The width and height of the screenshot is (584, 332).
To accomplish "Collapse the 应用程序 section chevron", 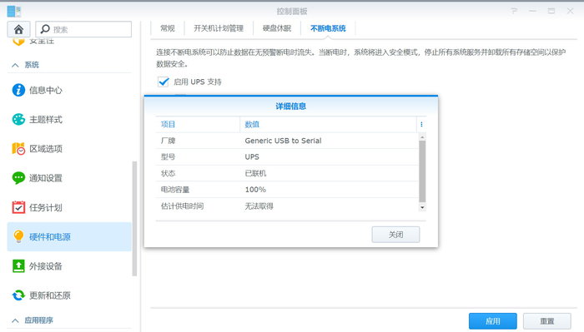I will point(15,320).
